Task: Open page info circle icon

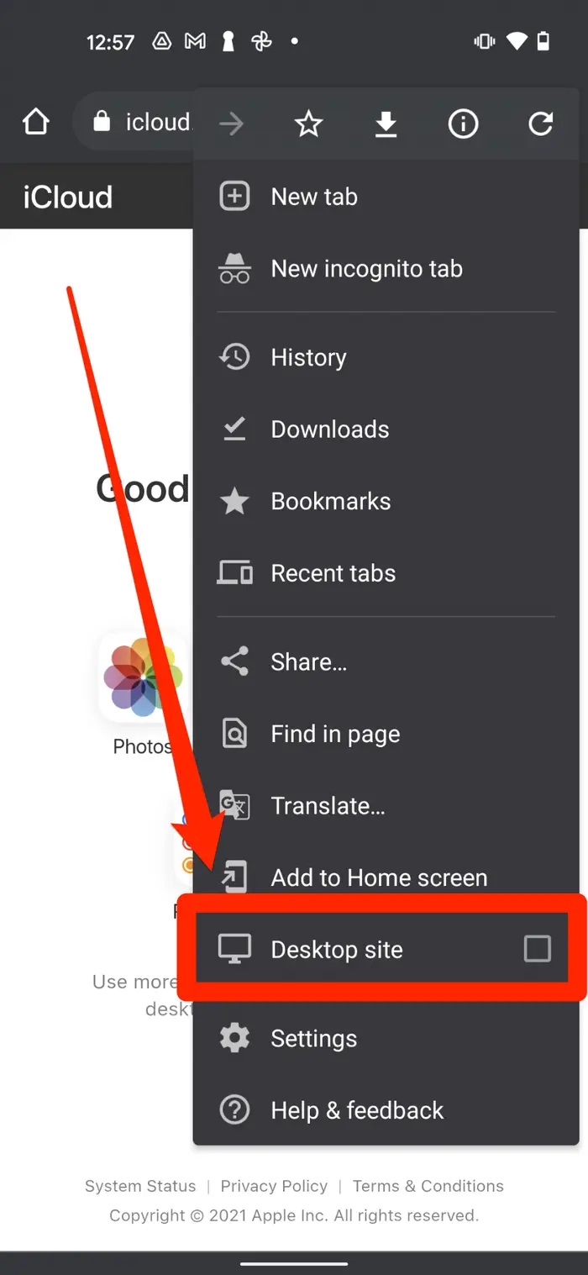Action: coord(463,125)
